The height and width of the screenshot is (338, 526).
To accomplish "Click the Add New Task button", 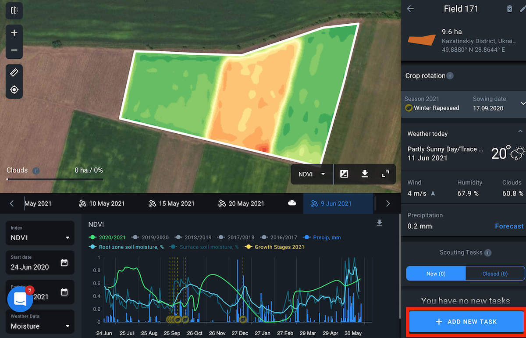I will click(466, 321).
